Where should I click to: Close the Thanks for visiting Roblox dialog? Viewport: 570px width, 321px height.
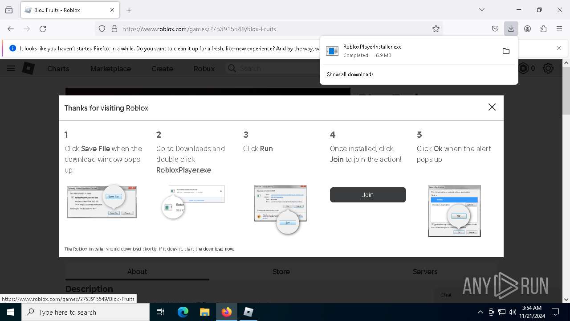click(x=492, y=107)
